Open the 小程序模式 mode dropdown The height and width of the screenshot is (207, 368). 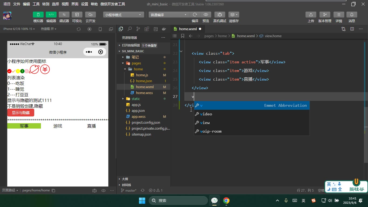point(123,15)
